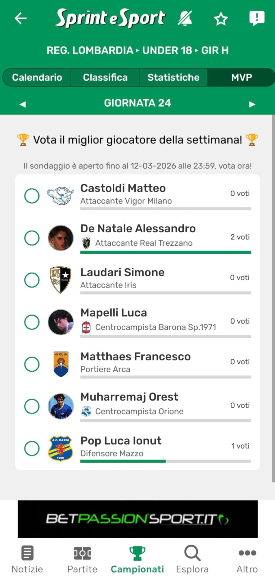Switch to the Classifica tab
This screenshot has height=580, width=275.
pos(105,77)
